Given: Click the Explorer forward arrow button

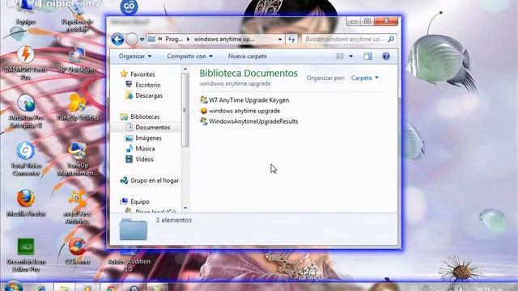Looking at the screenshot, I should (131, 40).
